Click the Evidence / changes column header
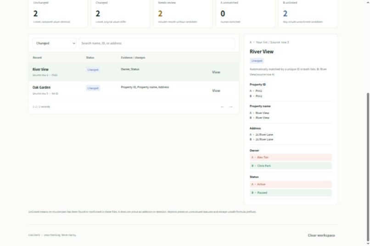Viewport: 370px width, 246px height. (x=133, y=58)
